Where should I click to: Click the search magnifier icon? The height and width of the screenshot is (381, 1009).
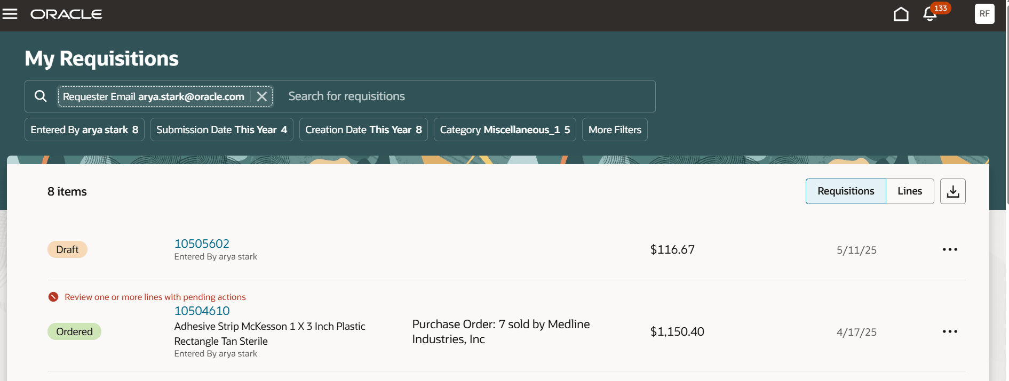41,96
